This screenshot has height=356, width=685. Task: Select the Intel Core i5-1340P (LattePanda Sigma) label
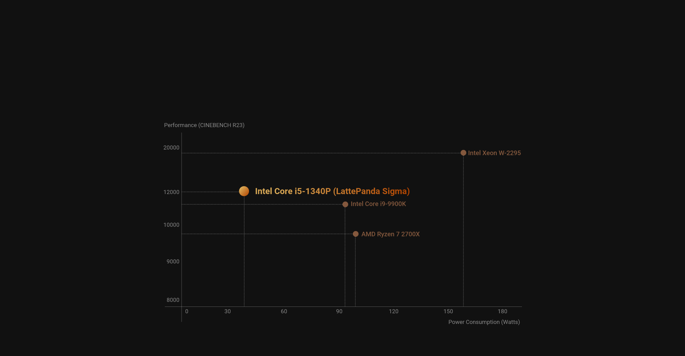(332, 191)
